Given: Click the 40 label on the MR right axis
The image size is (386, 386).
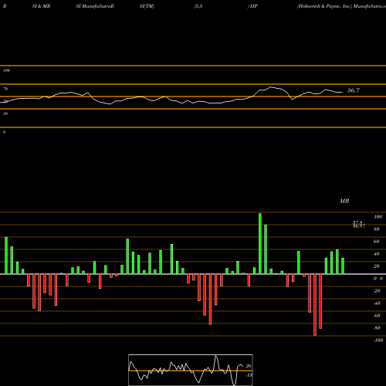Looking at the screenshot, I should [x=377, y=254].
